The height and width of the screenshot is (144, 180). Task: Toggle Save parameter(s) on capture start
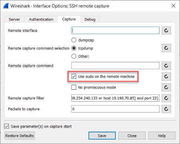pyautogui.click(x=6, y=126)
